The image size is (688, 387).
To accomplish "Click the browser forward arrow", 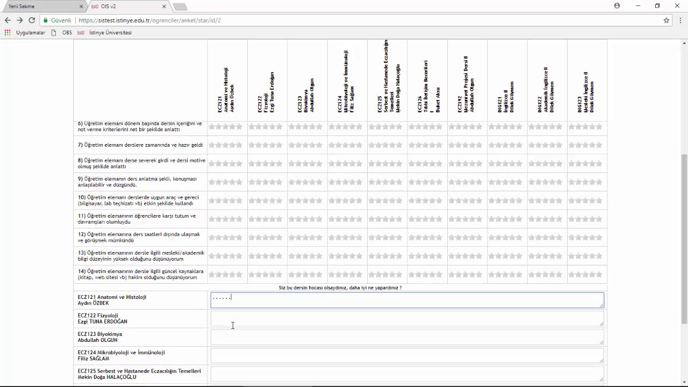I will click(x=19, y=20).
